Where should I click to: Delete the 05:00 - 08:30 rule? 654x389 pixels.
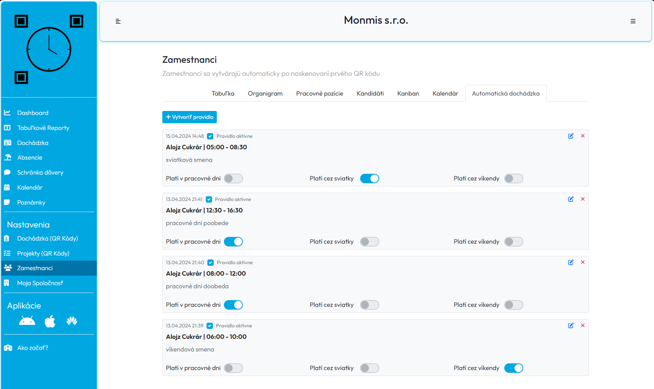583,136
